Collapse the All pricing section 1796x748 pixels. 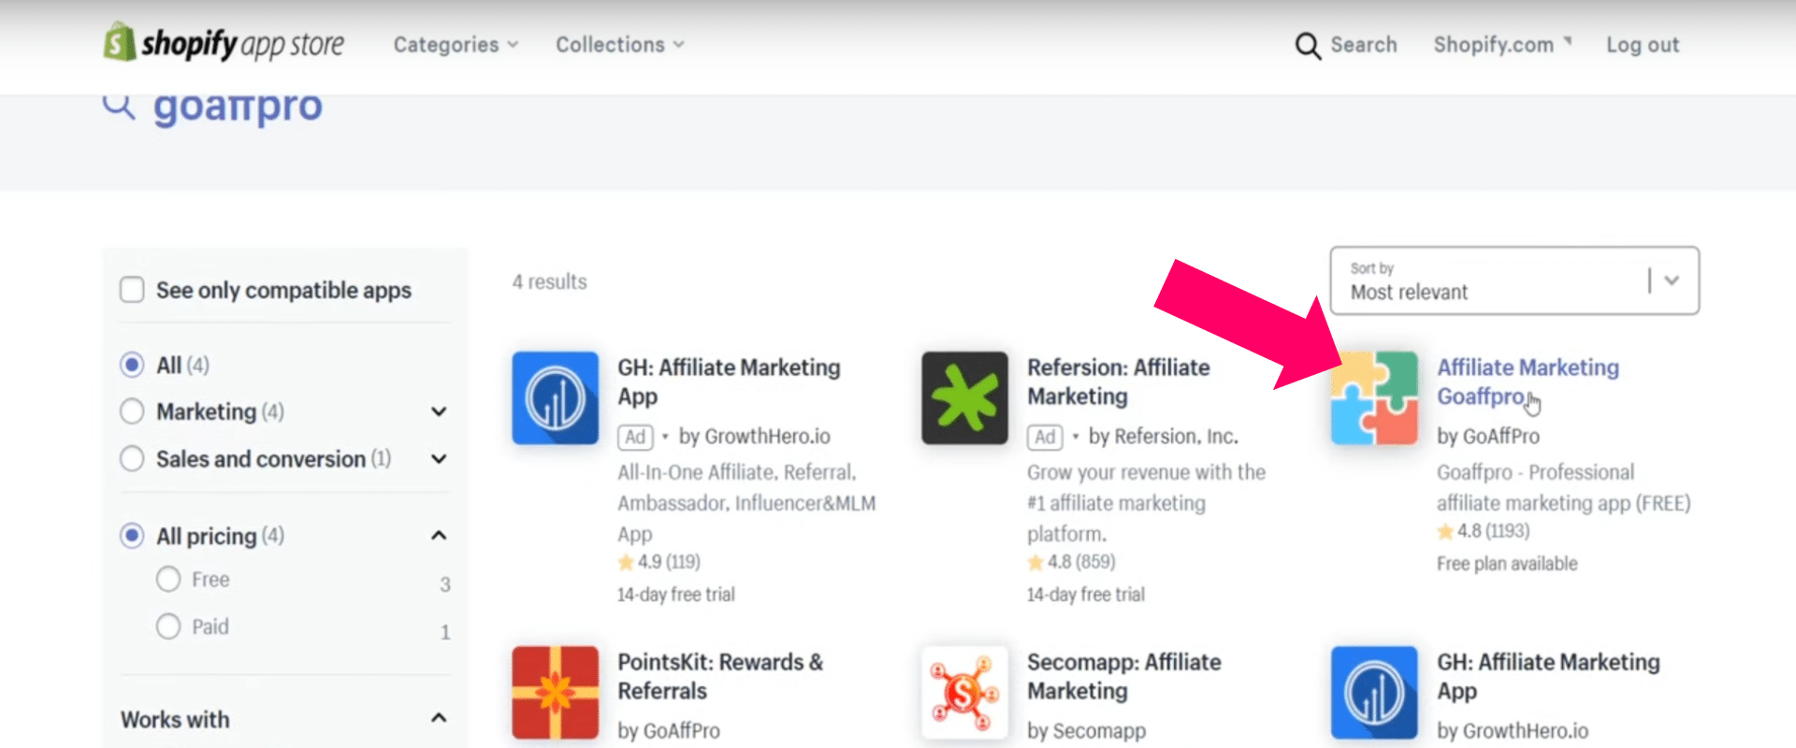coord(439,536)
